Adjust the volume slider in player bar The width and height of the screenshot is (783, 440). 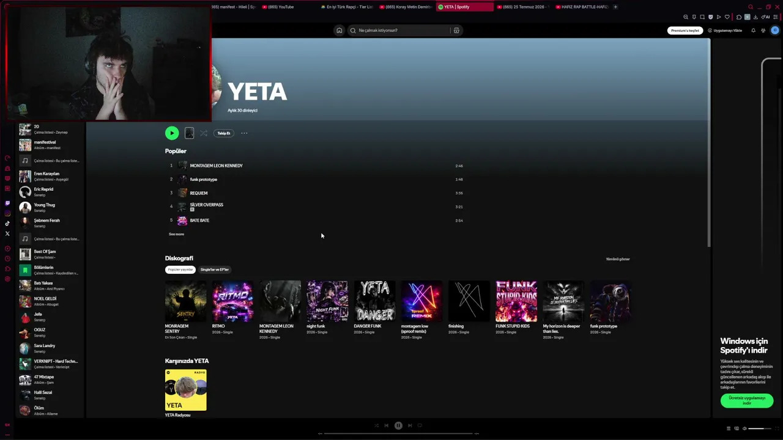pyautogui.click(x=760, y=428)
